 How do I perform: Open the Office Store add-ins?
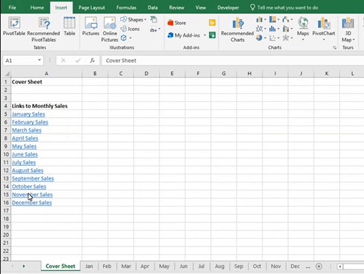pos(176,23)
